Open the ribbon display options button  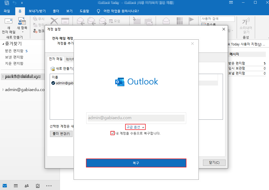231,2
